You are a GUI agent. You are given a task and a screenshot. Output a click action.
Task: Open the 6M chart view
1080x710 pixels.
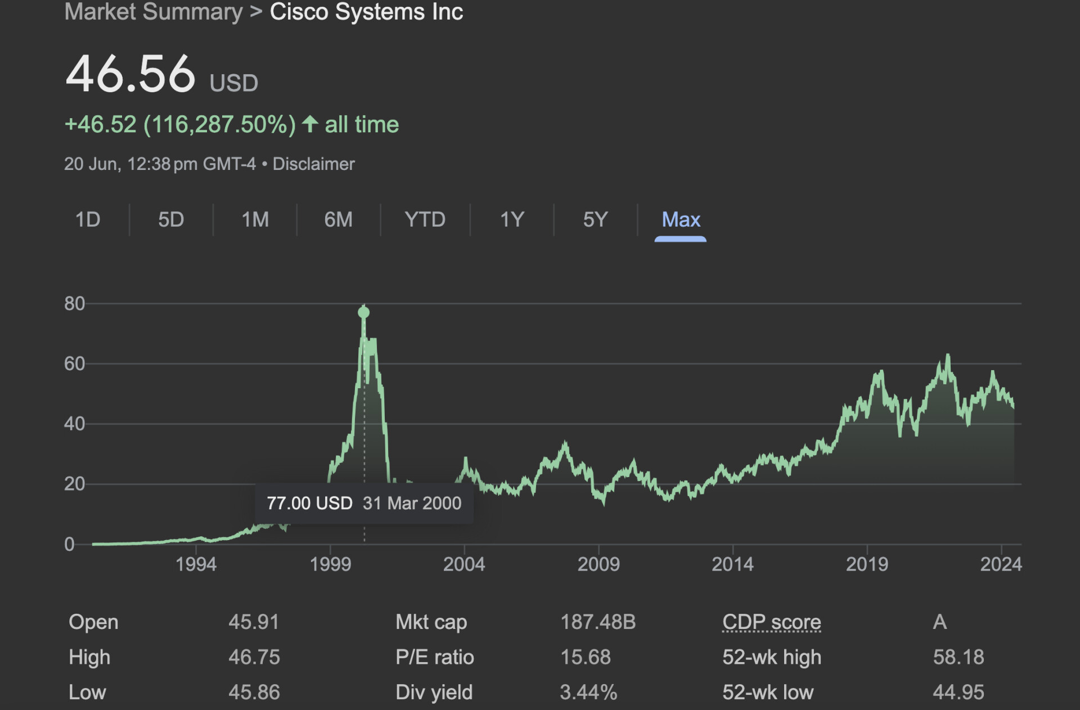pos(339,219)
